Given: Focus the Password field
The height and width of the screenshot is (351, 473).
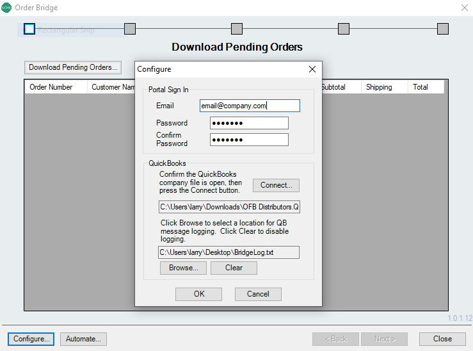Looking at the screenshot, I should (249, 123).
